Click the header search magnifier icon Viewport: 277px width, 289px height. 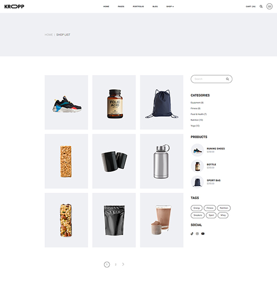[261, 6]
